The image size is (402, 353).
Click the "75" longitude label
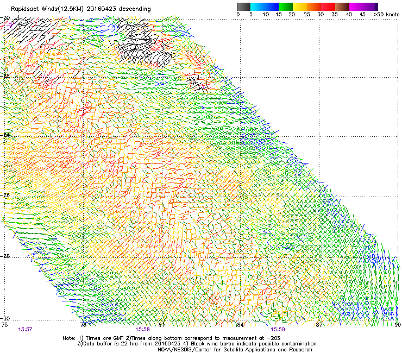click(4, 325)
